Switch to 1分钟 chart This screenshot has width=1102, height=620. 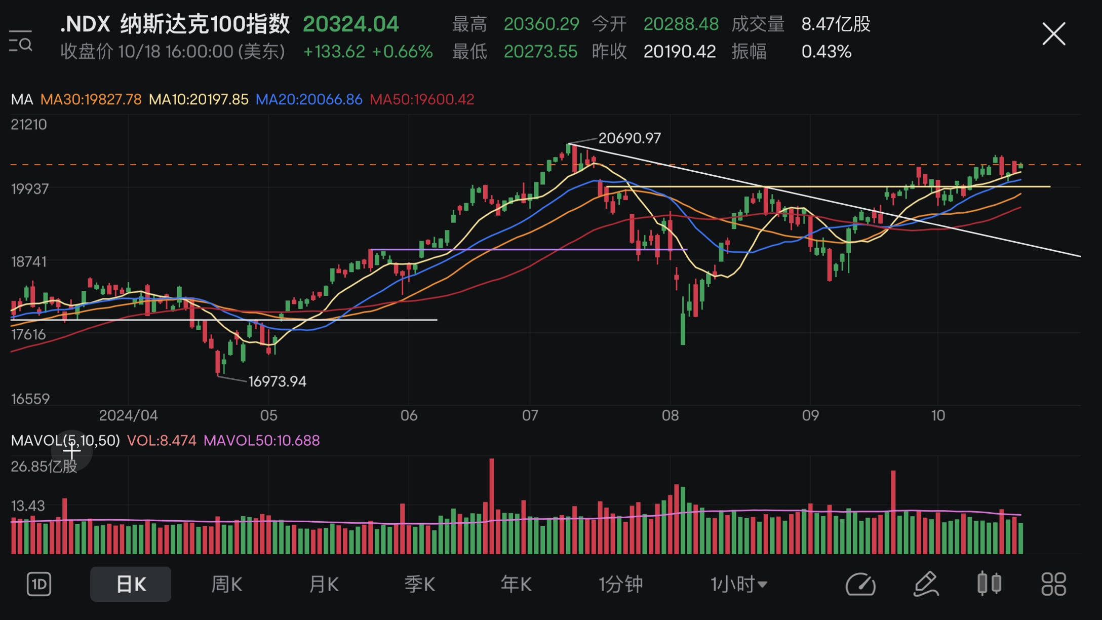[x=621, y=585]
